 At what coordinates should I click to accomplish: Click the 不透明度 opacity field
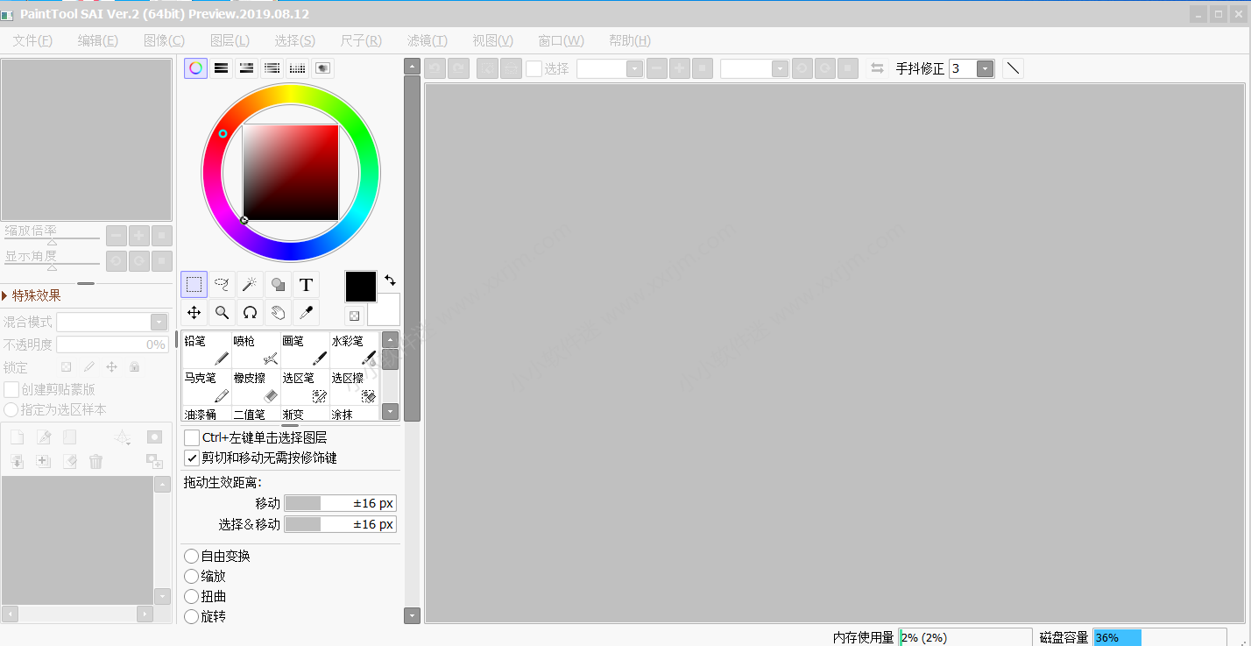[x=112, y=344]
